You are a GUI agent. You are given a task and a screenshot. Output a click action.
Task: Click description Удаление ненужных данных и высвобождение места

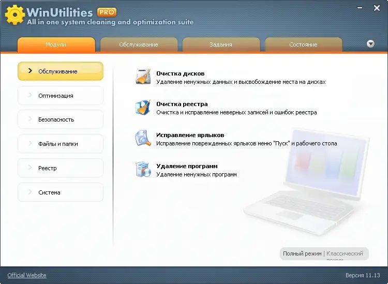pyautogui.click(x=241, y=82)
